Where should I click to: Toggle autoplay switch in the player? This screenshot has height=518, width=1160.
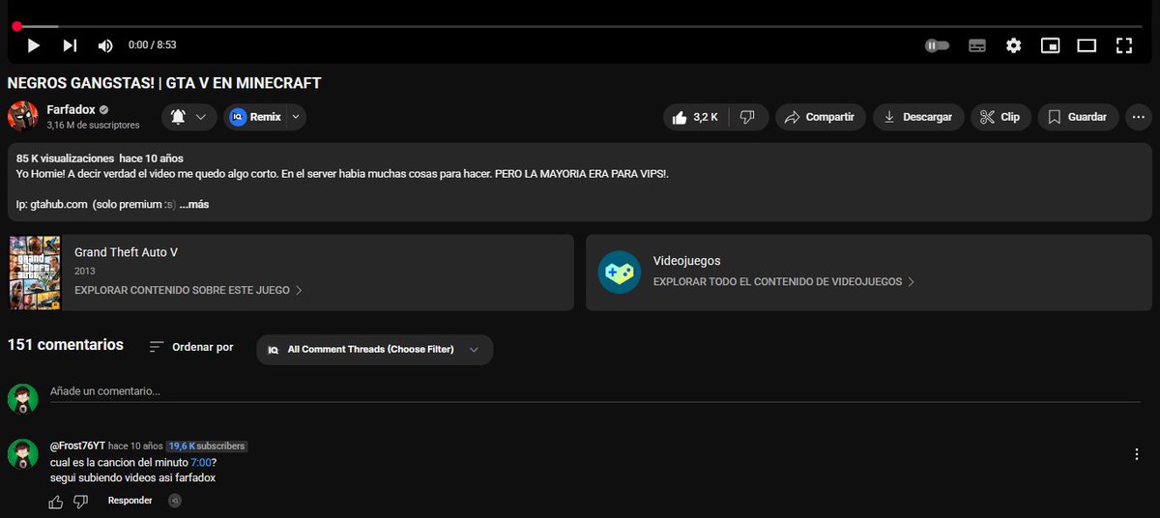[x=937, y=45]
